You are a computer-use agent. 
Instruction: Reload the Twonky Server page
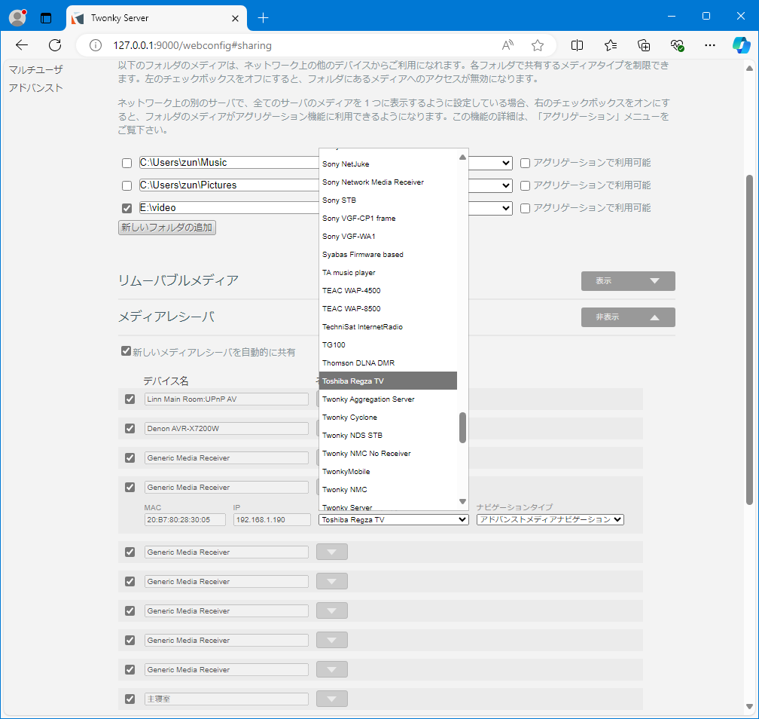(x=55, y=45)
